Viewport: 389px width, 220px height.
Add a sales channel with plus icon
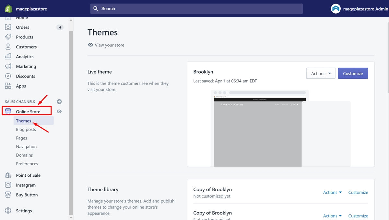[59, 101]
